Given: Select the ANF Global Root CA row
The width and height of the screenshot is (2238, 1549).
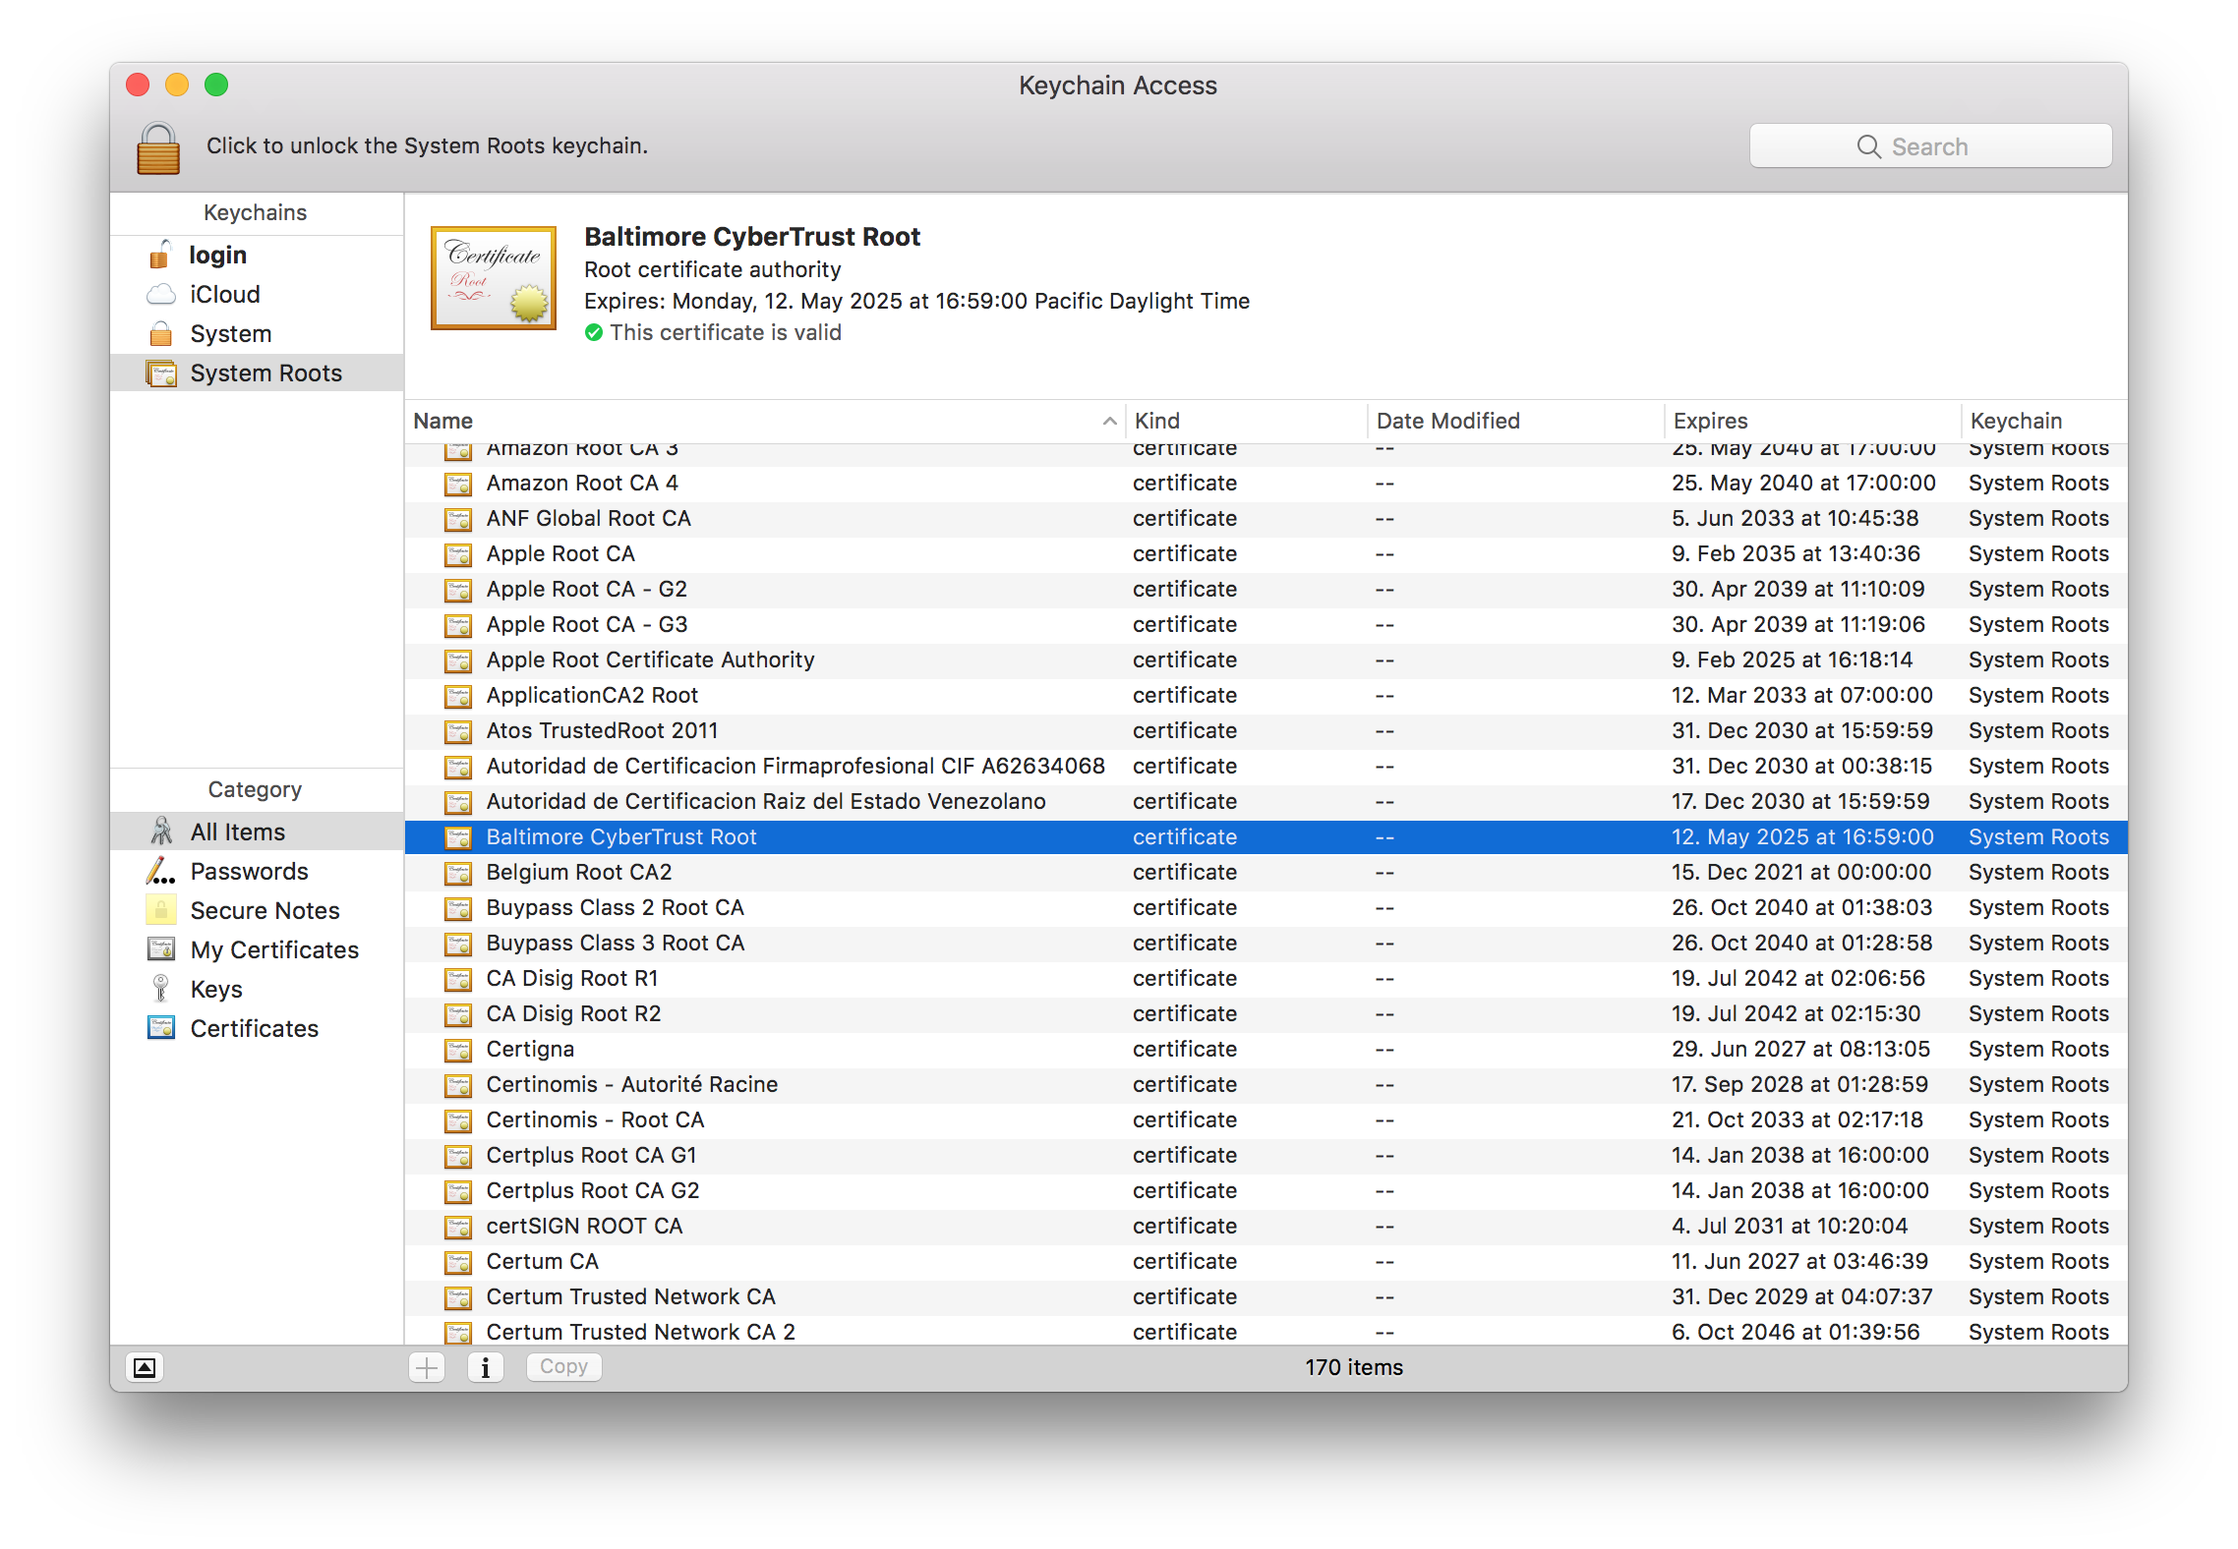Looking at the screenshot, I should [1266, 519].
